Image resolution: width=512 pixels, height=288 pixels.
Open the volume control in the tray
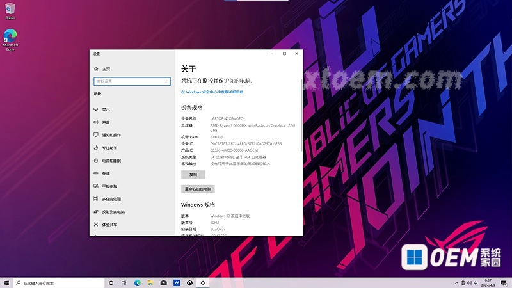(x=469, y=283)
